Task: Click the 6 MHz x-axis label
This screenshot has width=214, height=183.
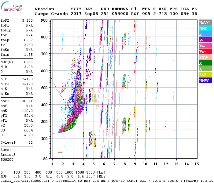Action: click(104, 164)
